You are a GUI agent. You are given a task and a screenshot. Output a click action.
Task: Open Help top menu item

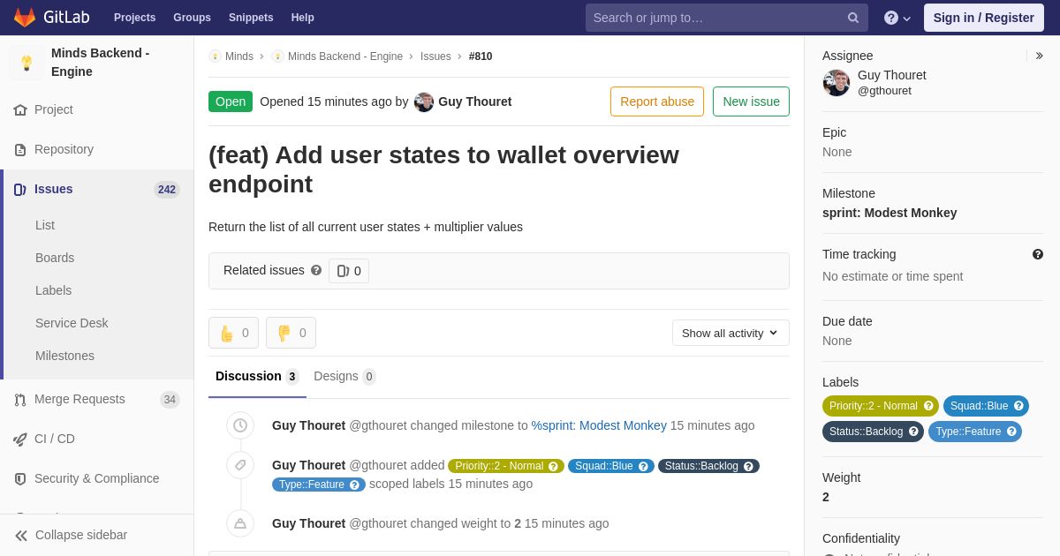point(303,18)
